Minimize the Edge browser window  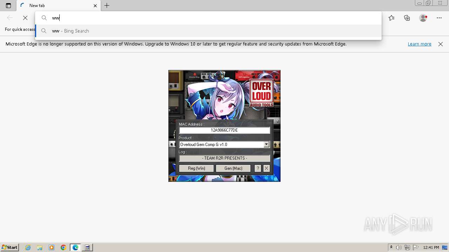tap(419, 3)
